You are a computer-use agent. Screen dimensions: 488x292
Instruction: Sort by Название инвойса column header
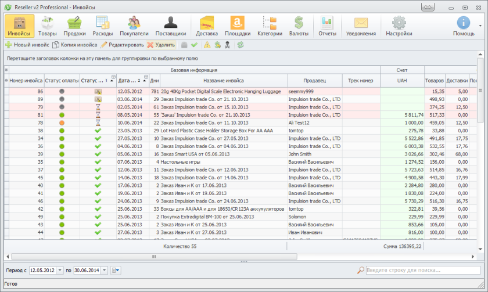point(223,81)
